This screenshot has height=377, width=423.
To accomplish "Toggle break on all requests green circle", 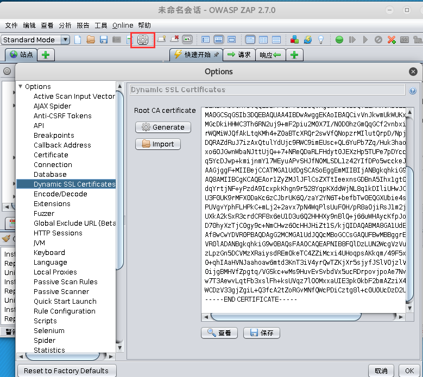I will 339,40.
